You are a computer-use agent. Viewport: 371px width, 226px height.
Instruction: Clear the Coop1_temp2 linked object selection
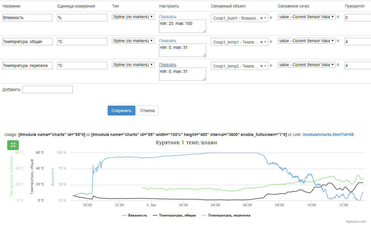(261, 66)
